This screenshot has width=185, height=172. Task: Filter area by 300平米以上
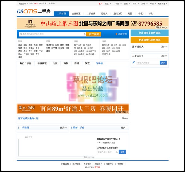(91, 54)
